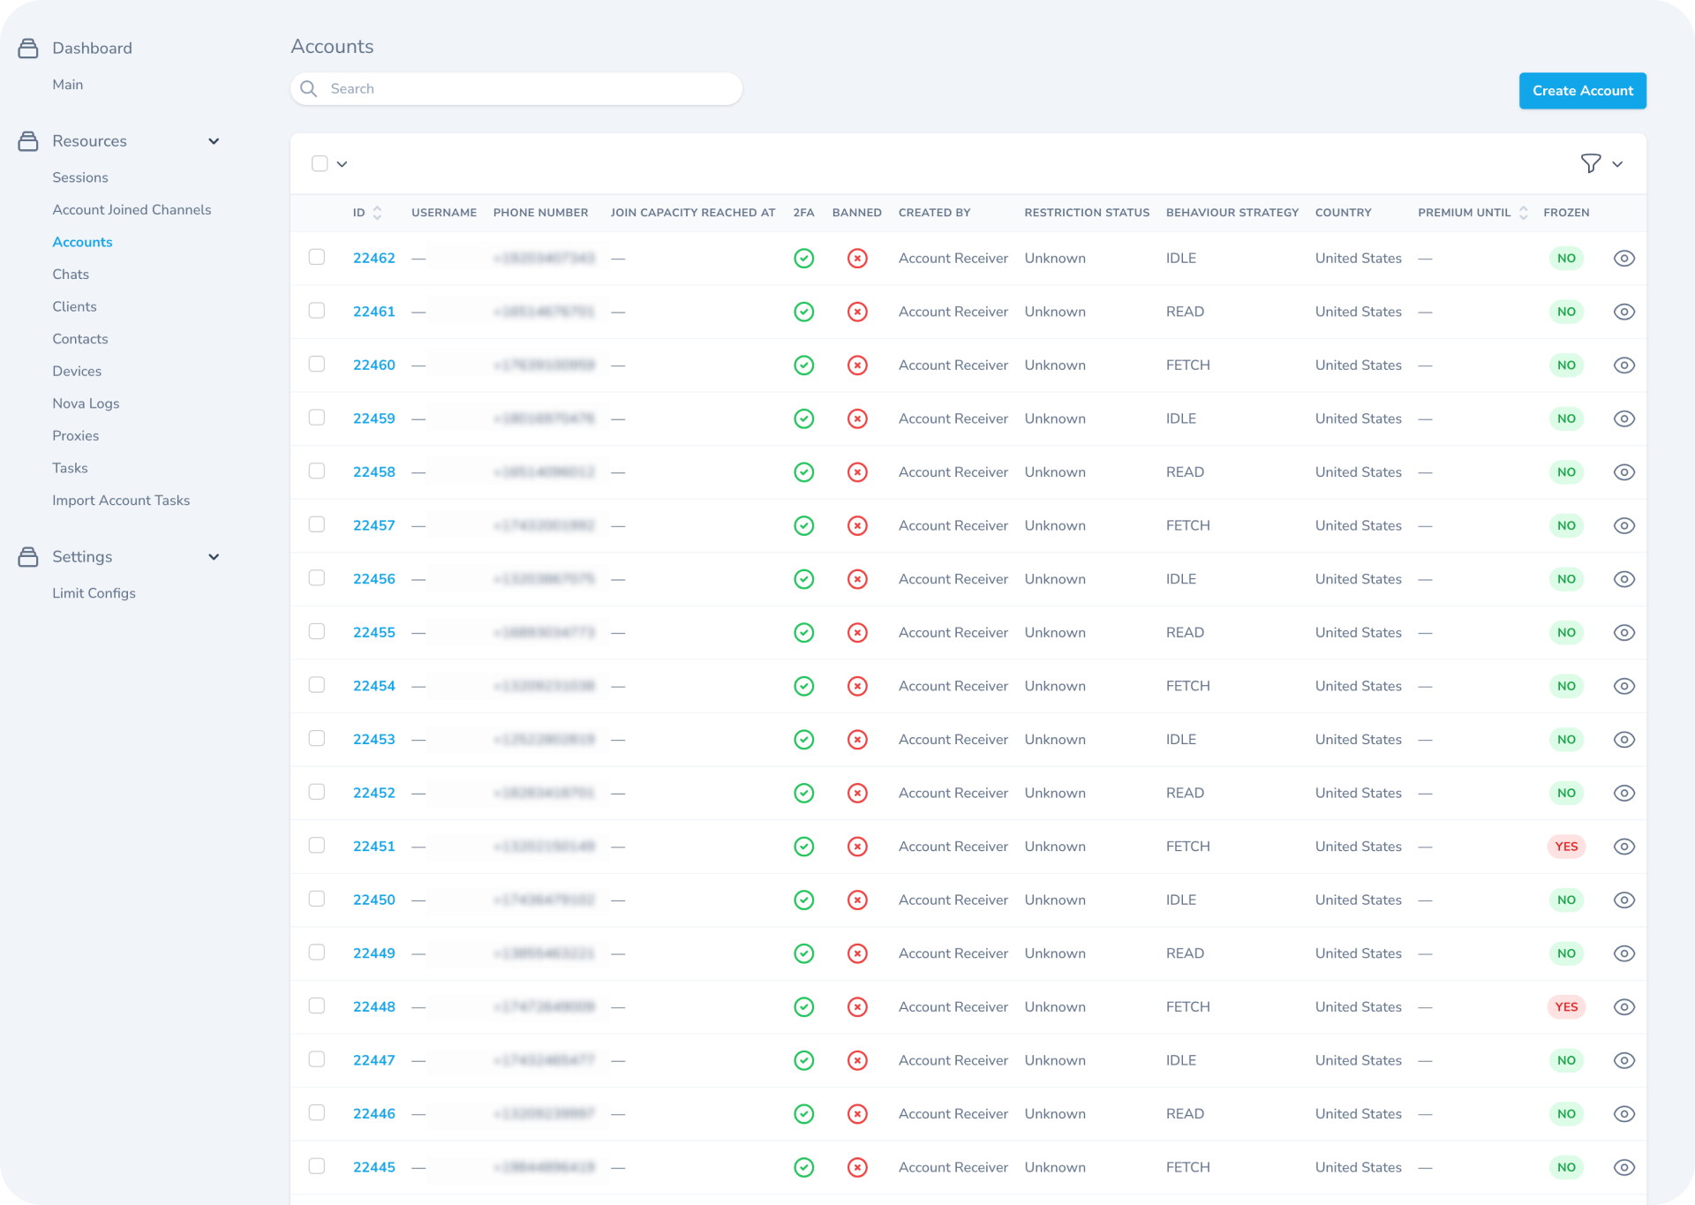View account 22460 with eye icon
This screenshot has height=1205, width=1695.
(x=1624, y=365)
